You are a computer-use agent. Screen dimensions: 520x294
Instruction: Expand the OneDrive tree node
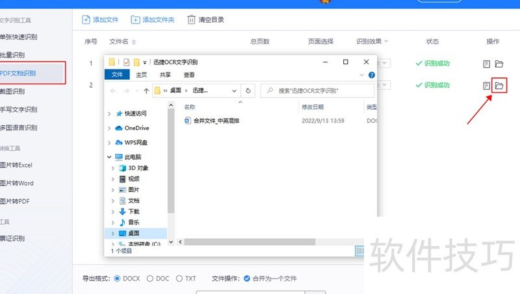pos(110,128)
